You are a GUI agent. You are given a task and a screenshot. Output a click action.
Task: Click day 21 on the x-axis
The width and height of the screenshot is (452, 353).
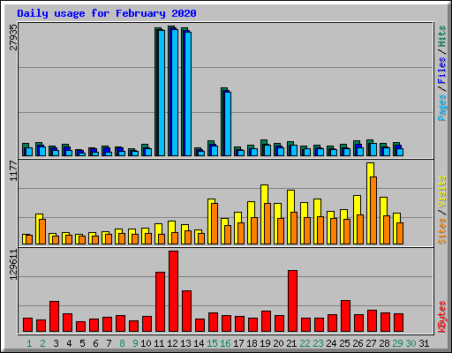(x=291, y=343)
